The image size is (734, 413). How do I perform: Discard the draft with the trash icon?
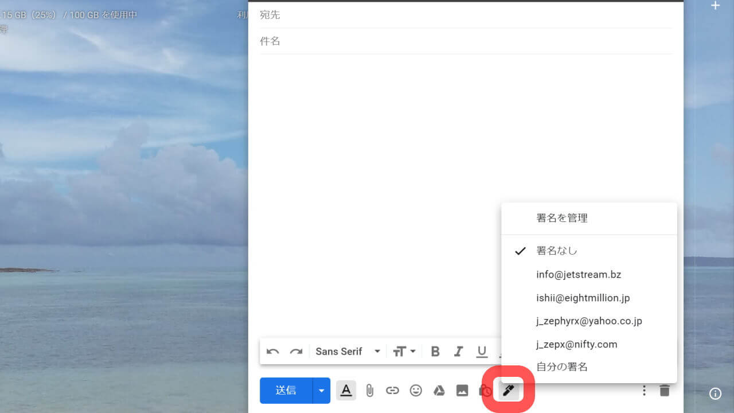pos(665,391)
